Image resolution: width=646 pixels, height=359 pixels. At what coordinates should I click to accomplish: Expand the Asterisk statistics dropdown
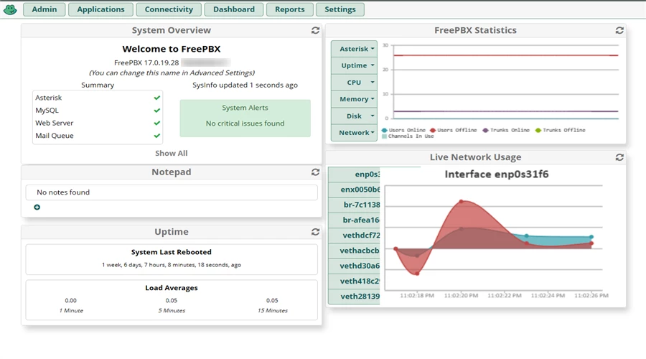(354, 49)
